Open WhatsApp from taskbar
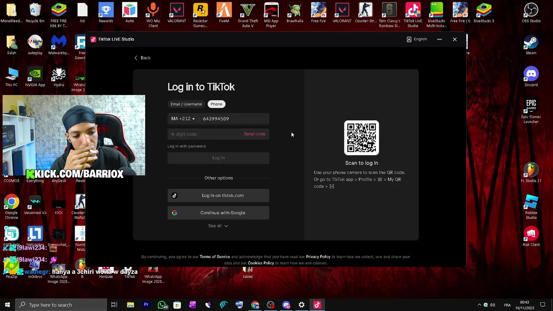Viewport: 553px width, 311px height. click(162, 305)
